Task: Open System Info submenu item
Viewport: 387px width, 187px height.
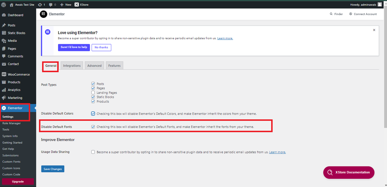Action: pos(10,136)
